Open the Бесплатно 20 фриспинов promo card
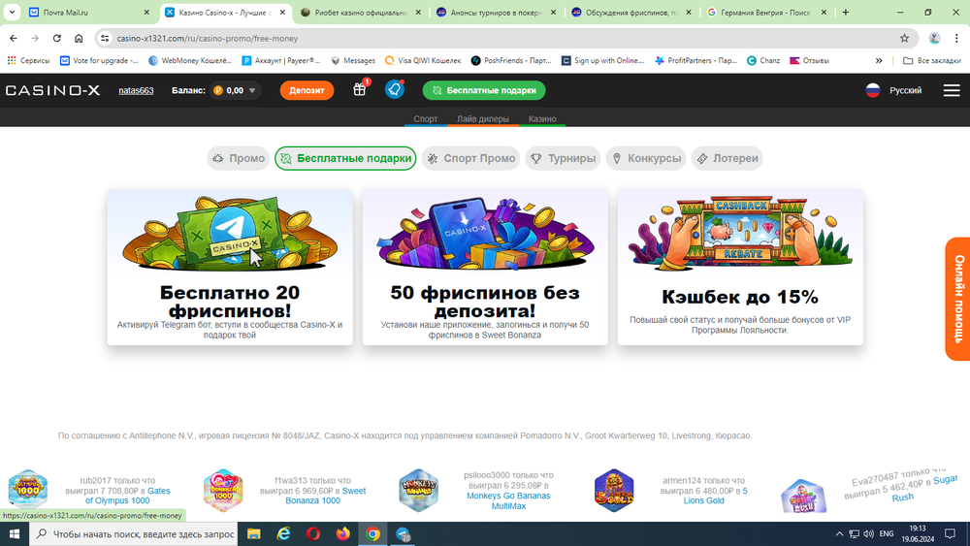The image size is (970, 546). click(230, 267)
